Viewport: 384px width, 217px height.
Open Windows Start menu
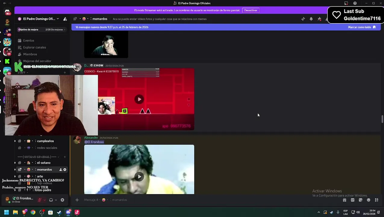click(6, 212)
